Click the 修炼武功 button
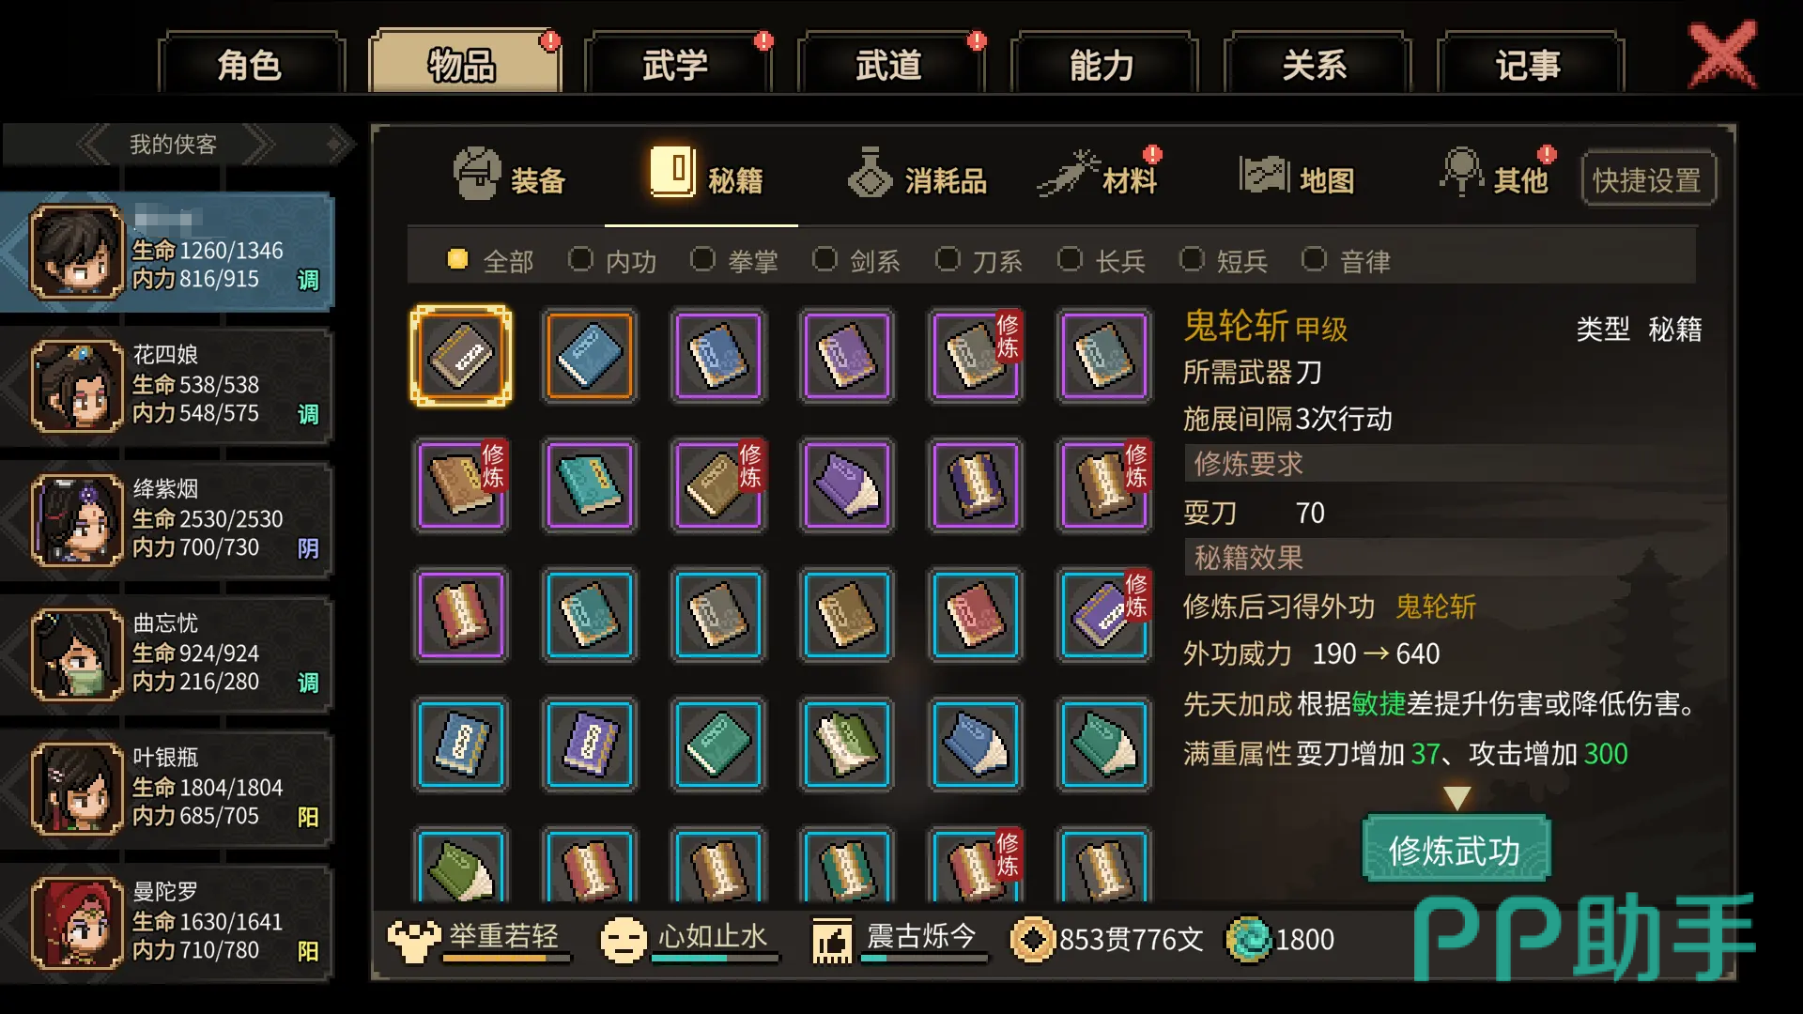The image size is (1803, 1014). (1455, 851)
